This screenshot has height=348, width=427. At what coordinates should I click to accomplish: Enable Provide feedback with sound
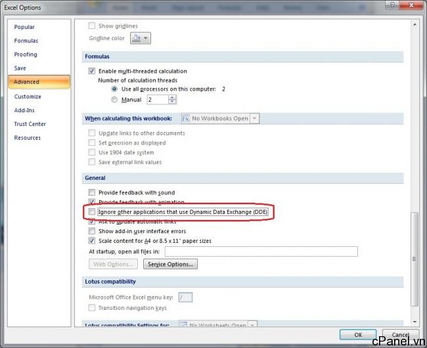92,192
